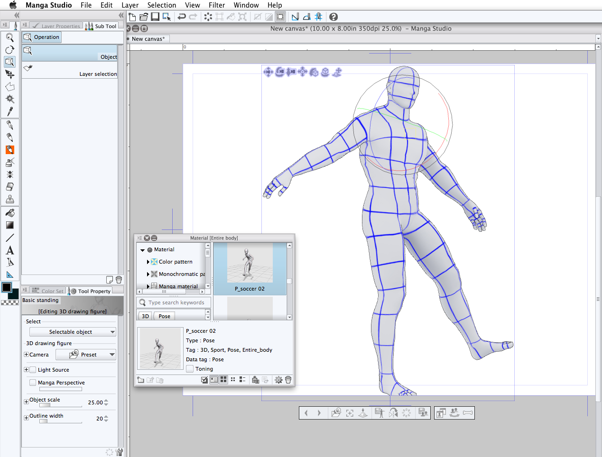602x457 pixels.
Task: Open the Selectable object dropdown
Action: click(x=73, y=332)
